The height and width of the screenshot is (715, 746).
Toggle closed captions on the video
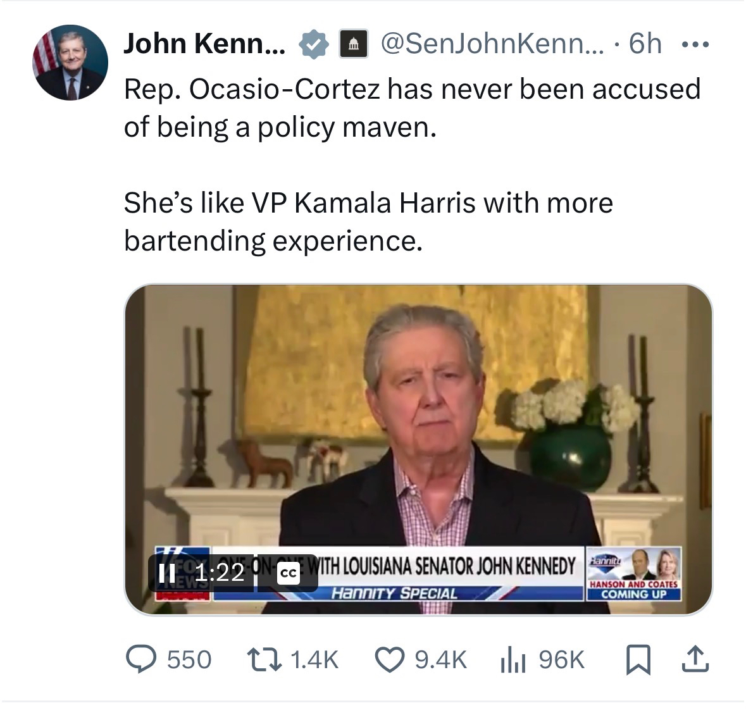[x=288, y=573]
